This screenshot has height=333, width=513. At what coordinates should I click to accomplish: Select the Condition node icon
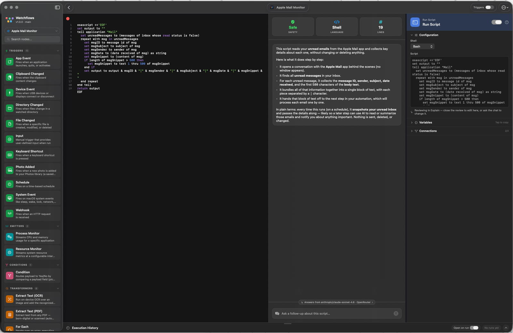(x=10, y=276)
